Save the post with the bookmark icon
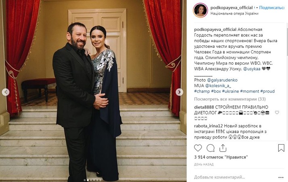 point(281,148)
